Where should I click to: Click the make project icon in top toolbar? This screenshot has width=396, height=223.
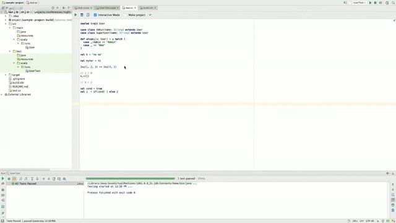[x=345, y=2]
